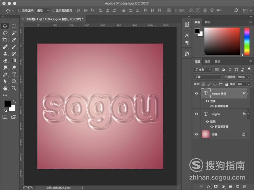
Task: Switch to the 路径 tab
Action: 217,62
